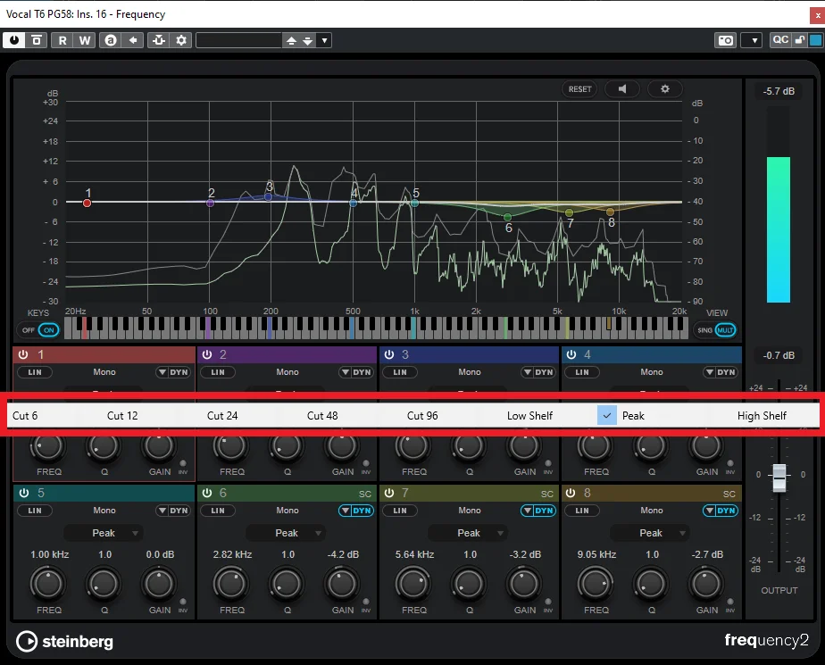Toggle the VIEW SING/MULT switch
825x665 pixels.
coord(717,330)
